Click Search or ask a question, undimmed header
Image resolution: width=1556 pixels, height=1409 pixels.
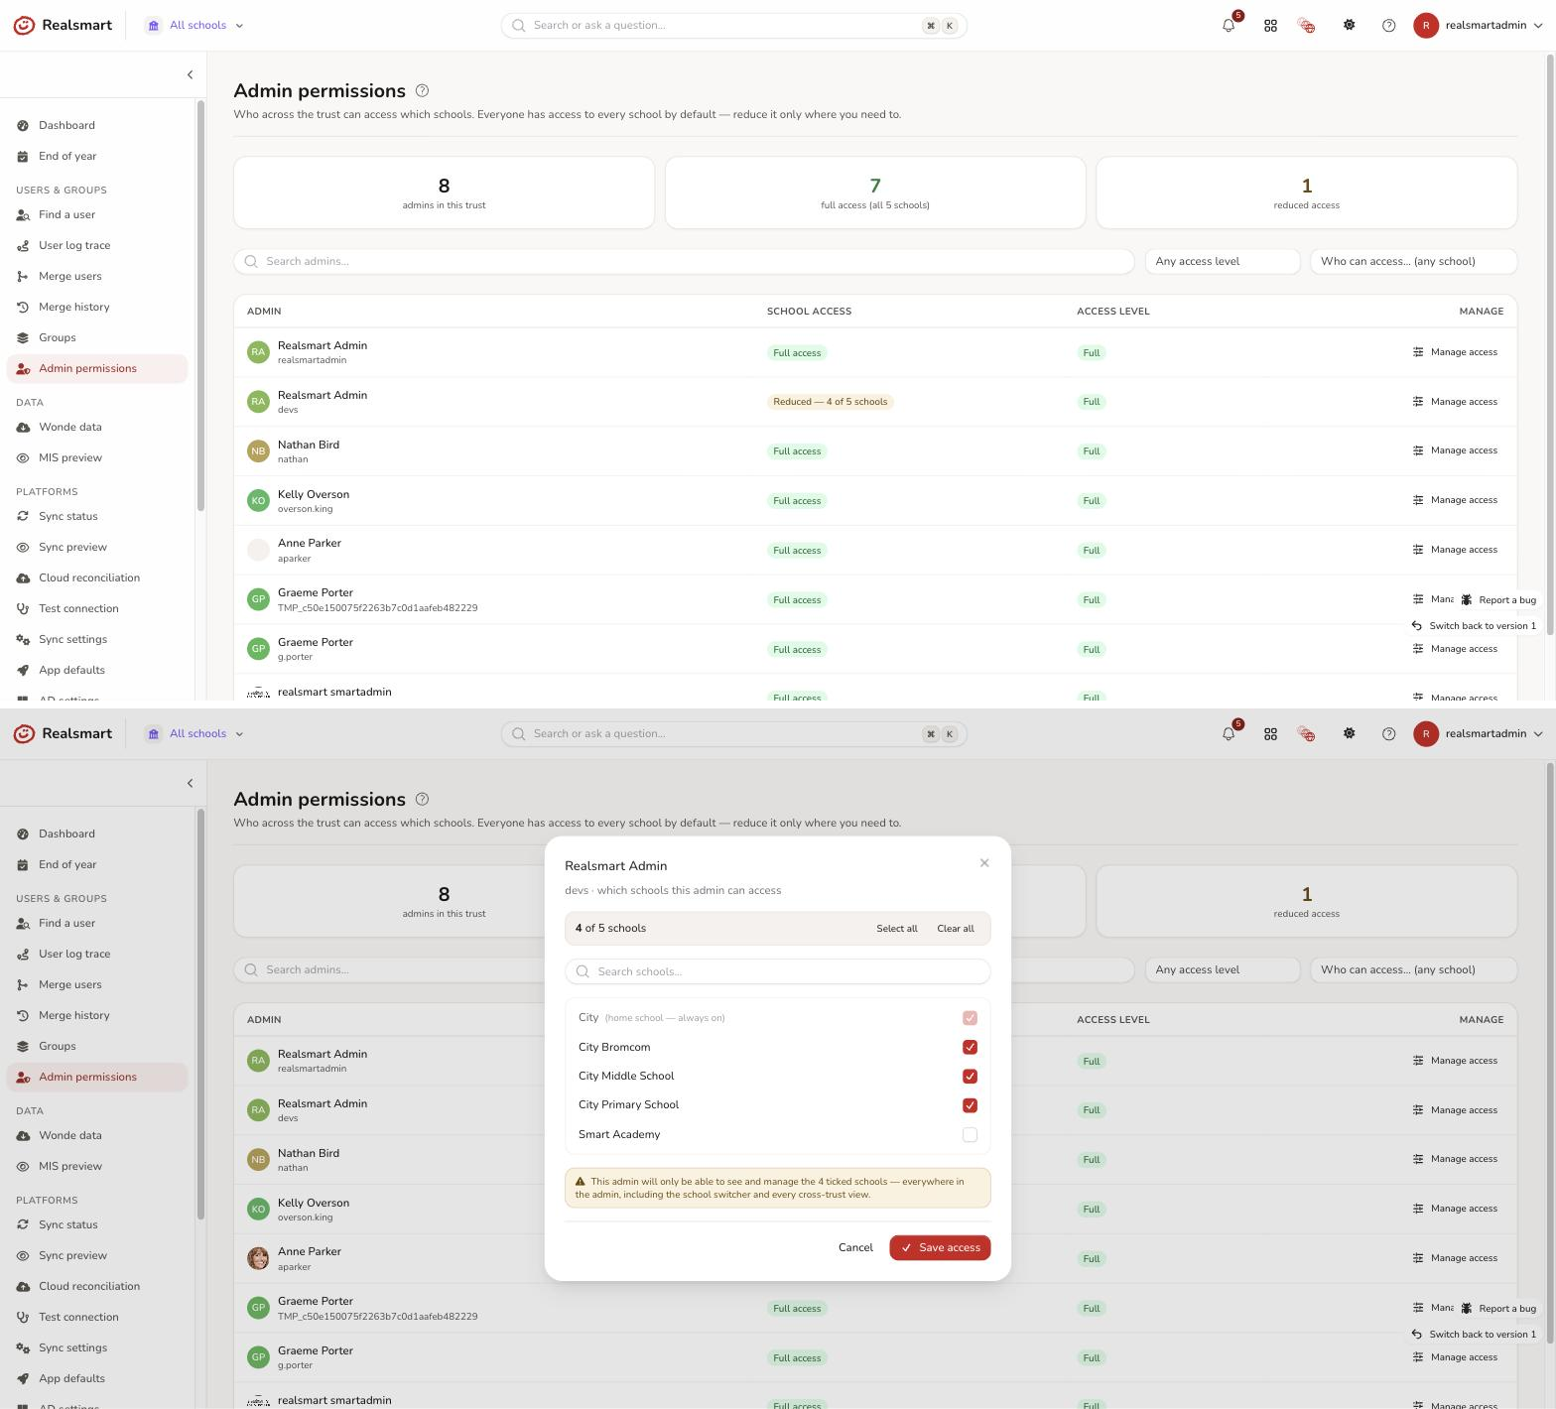point(734,26)
